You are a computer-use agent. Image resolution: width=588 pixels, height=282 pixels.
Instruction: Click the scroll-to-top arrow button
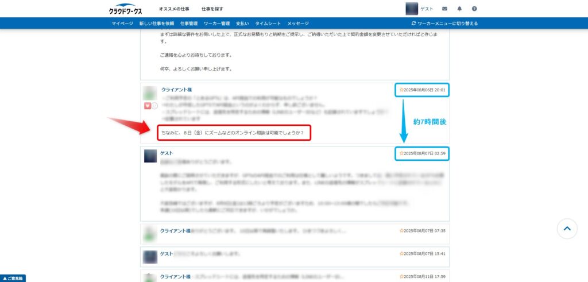[567, 229]
